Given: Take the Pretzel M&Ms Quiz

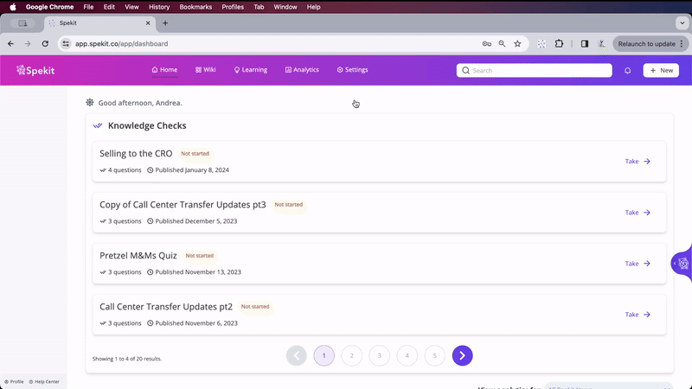Looking at the screenshot, I should pyautogui.click(x=638, y=264).
